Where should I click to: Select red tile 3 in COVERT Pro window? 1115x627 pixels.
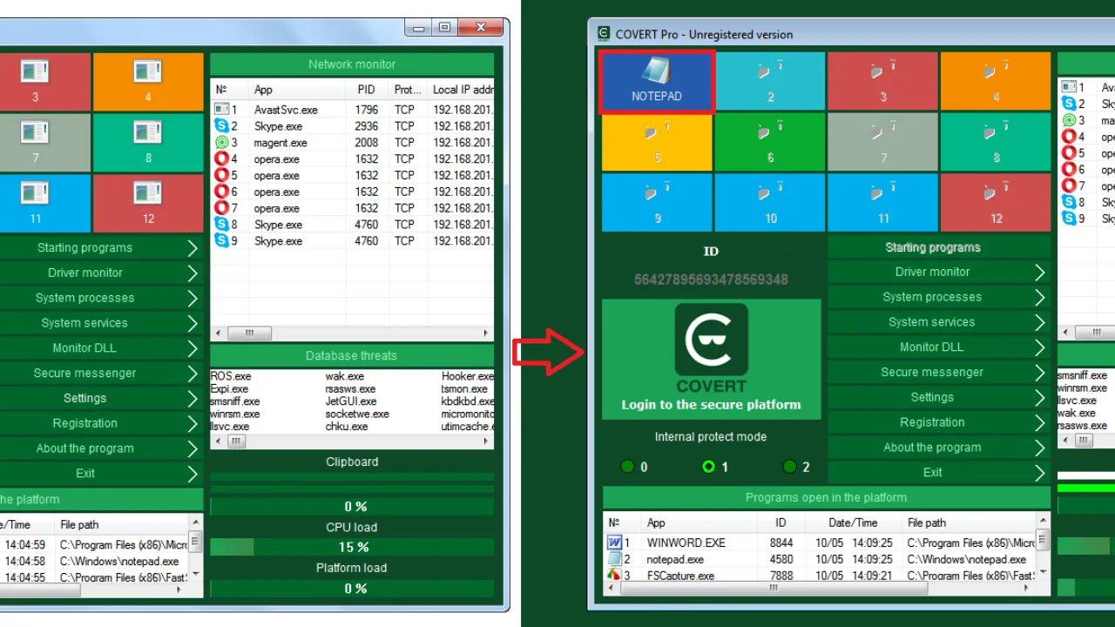882,82
